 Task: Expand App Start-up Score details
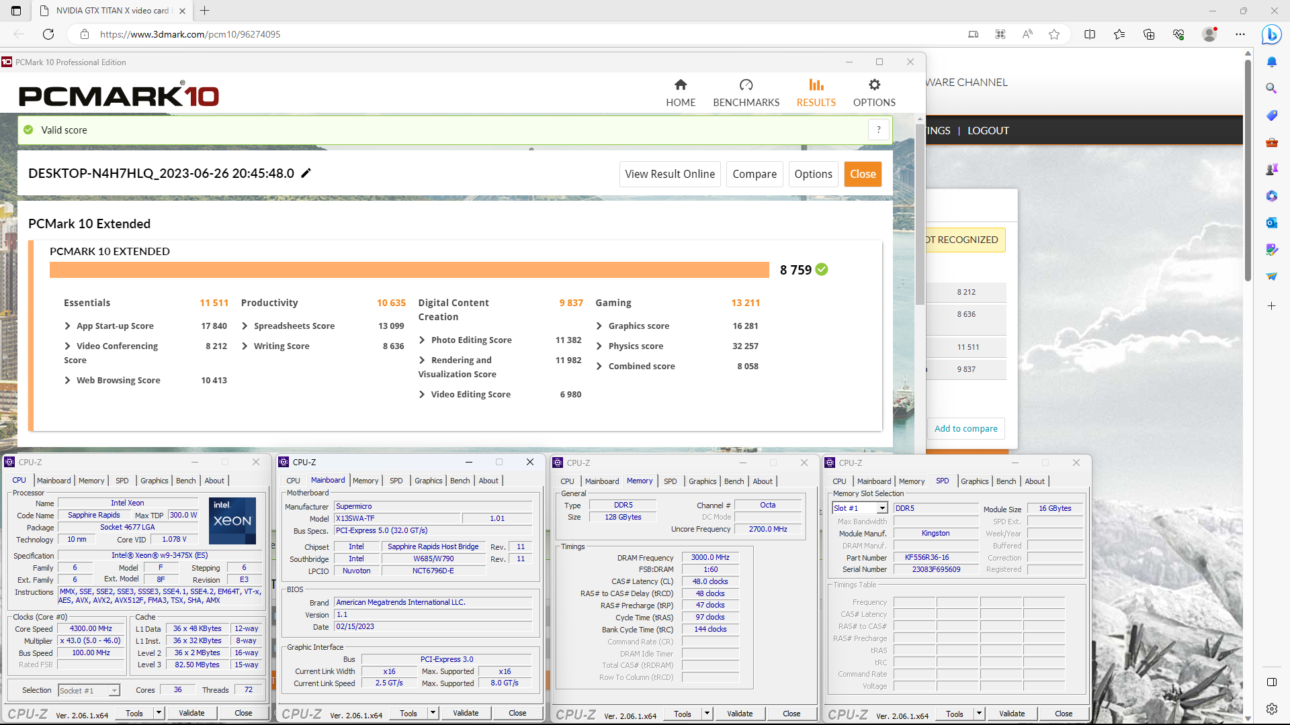pyautogui.click(x=67, y=326)
